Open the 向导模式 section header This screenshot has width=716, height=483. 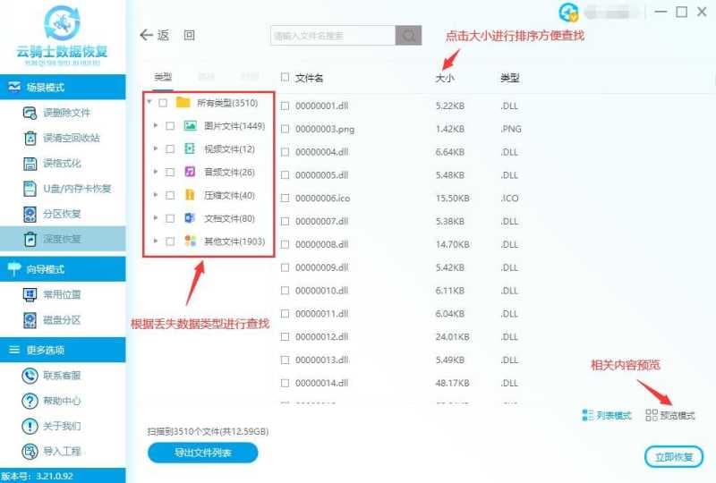(x=63, y=269)
